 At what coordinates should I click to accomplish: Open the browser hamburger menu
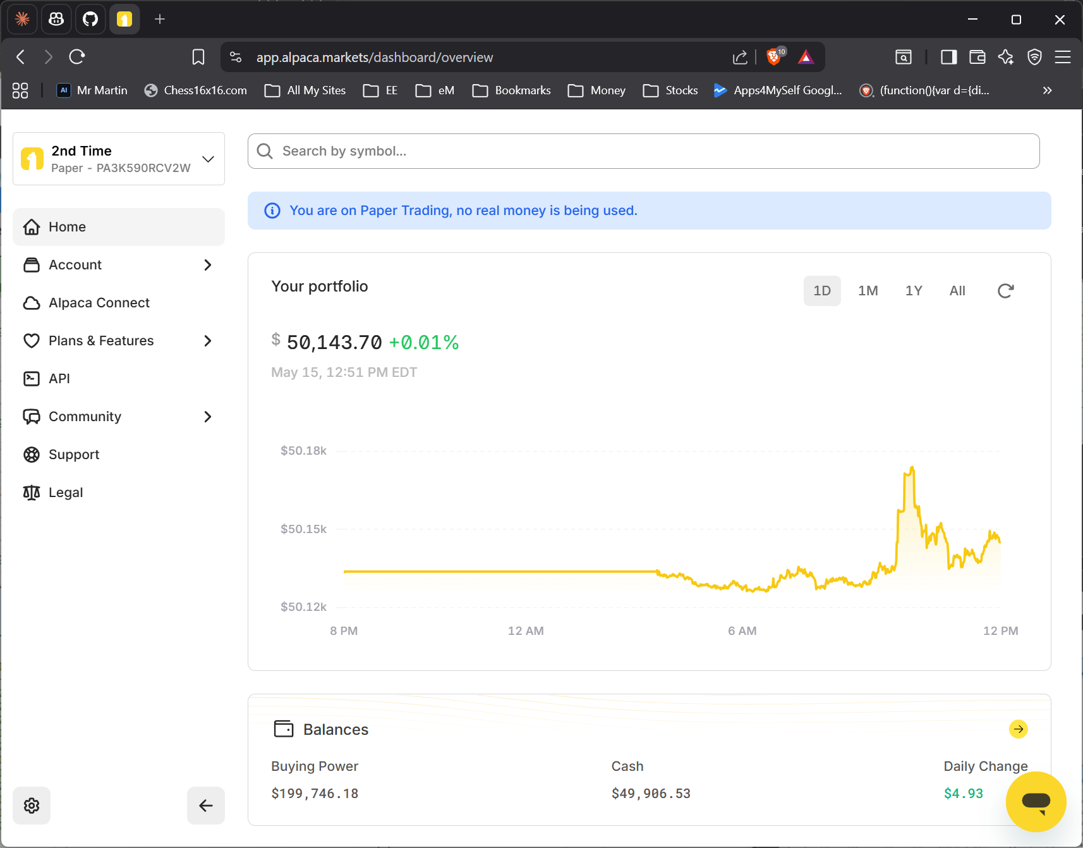tap(1063, 58)
